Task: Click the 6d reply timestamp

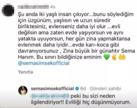Action: 83,89
